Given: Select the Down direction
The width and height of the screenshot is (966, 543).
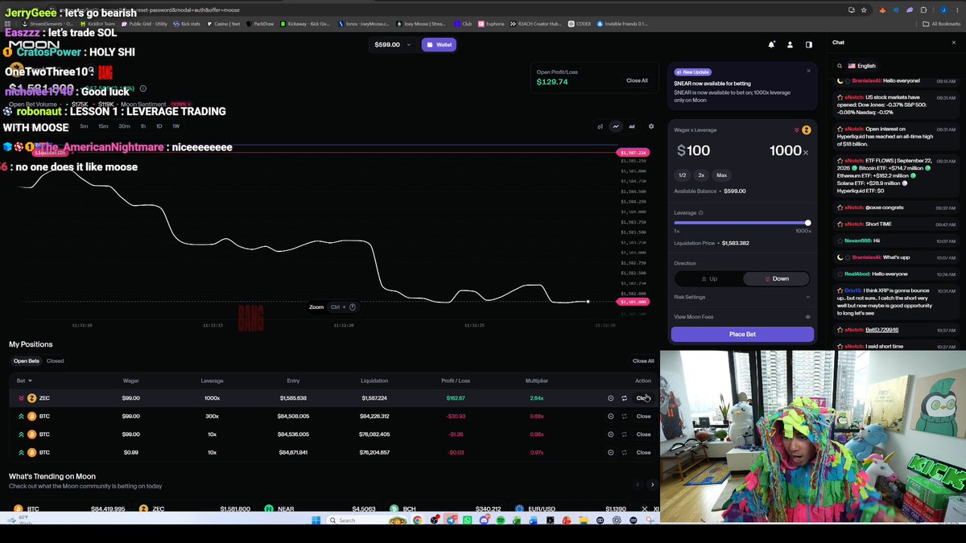Looking at the screenshot, I should (776, 278).
